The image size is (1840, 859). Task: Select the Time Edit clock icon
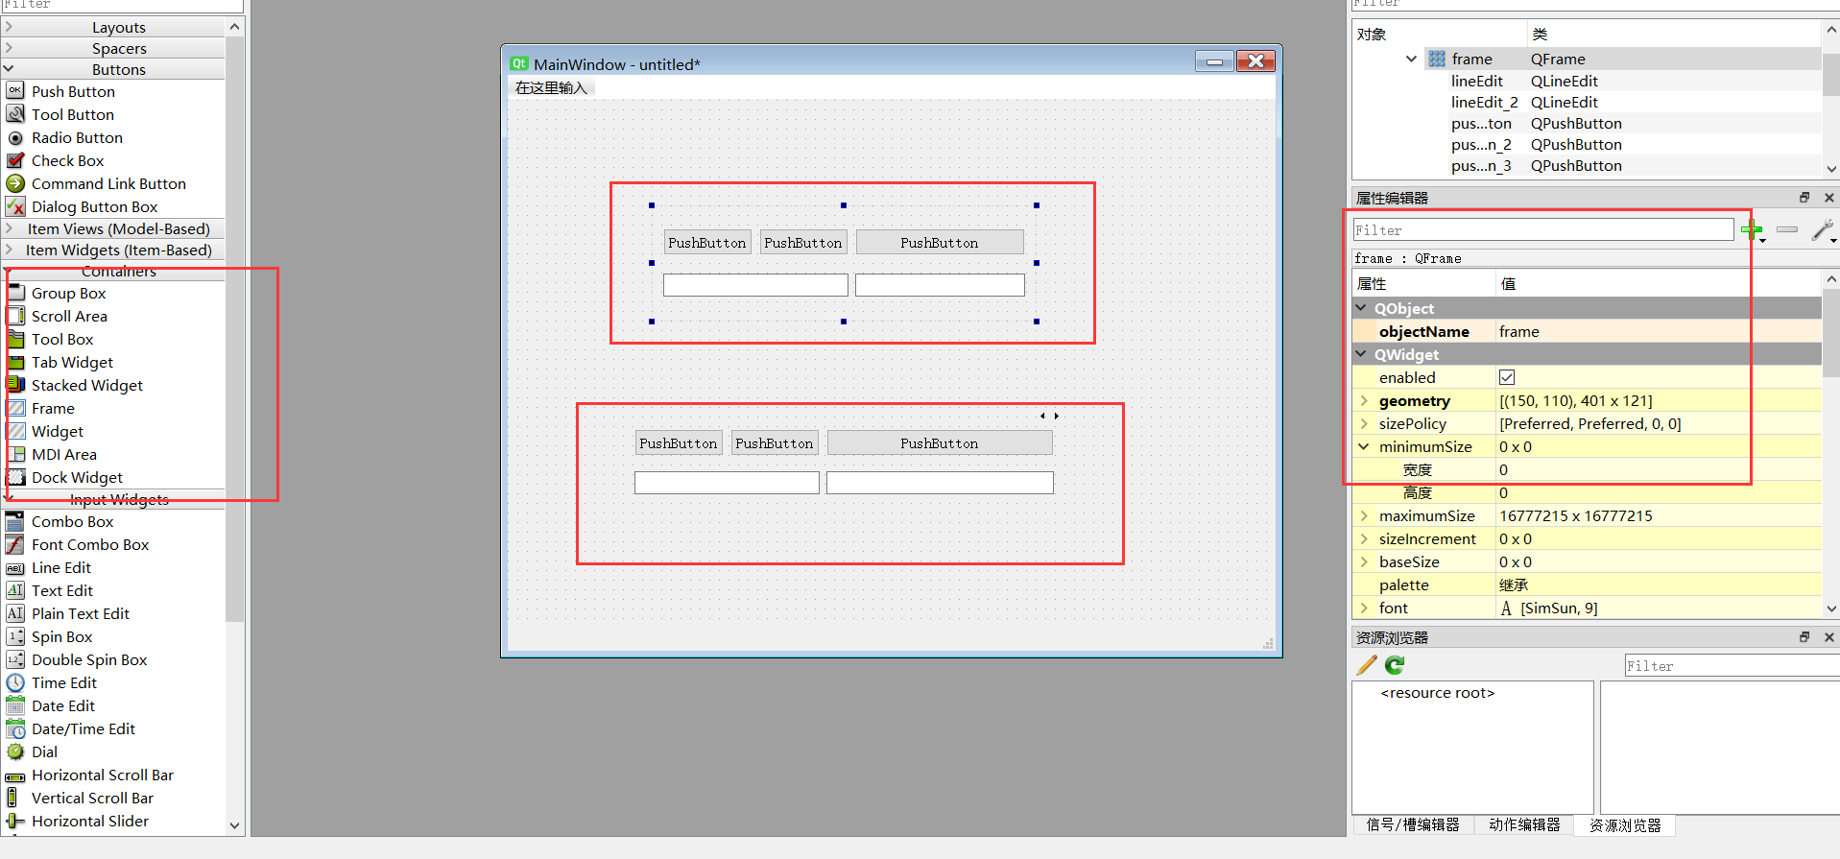click(15, 682)
